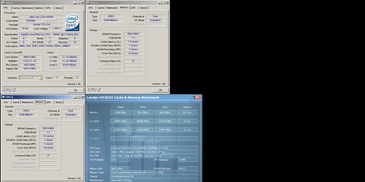Viewport: 365px width, 182px height.
Task: Open the SPD tab in the CPU-Z processor window
Action: point(48,8)
